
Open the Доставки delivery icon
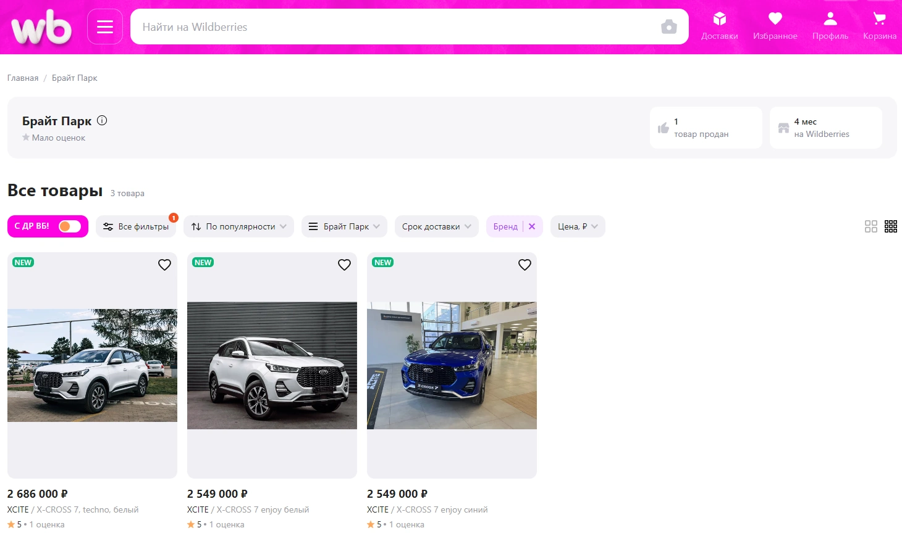click(719, 27)
